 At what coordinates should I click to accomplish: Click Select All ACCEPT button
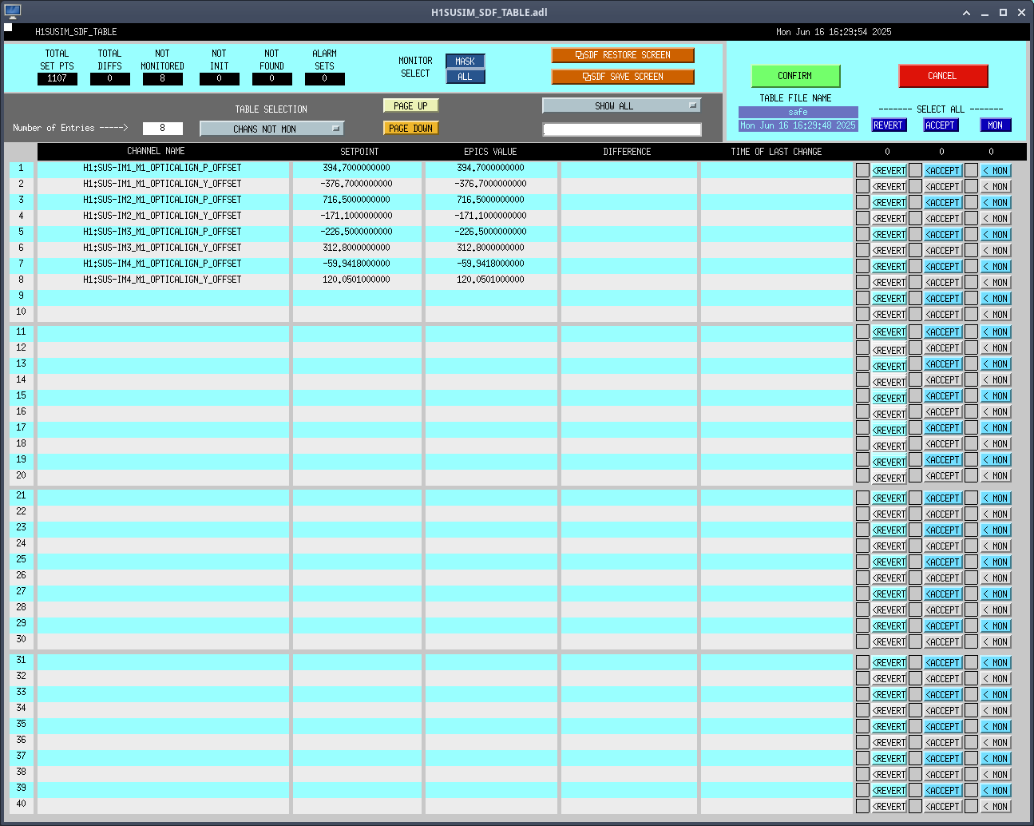[941, 125]
